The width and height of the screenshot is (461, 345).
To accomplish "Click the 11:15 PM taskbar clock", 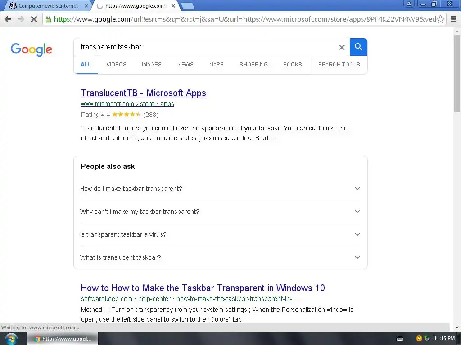I will [x=444, y=339].
